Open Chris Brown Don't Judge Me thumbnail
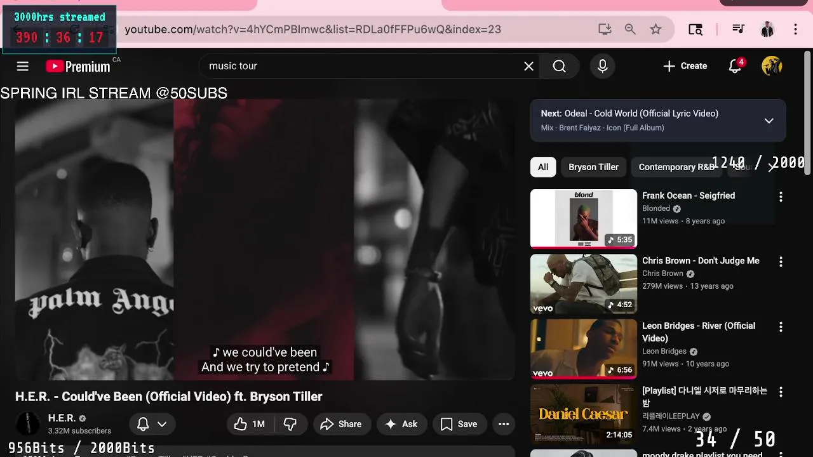 (x=584, y=284)
